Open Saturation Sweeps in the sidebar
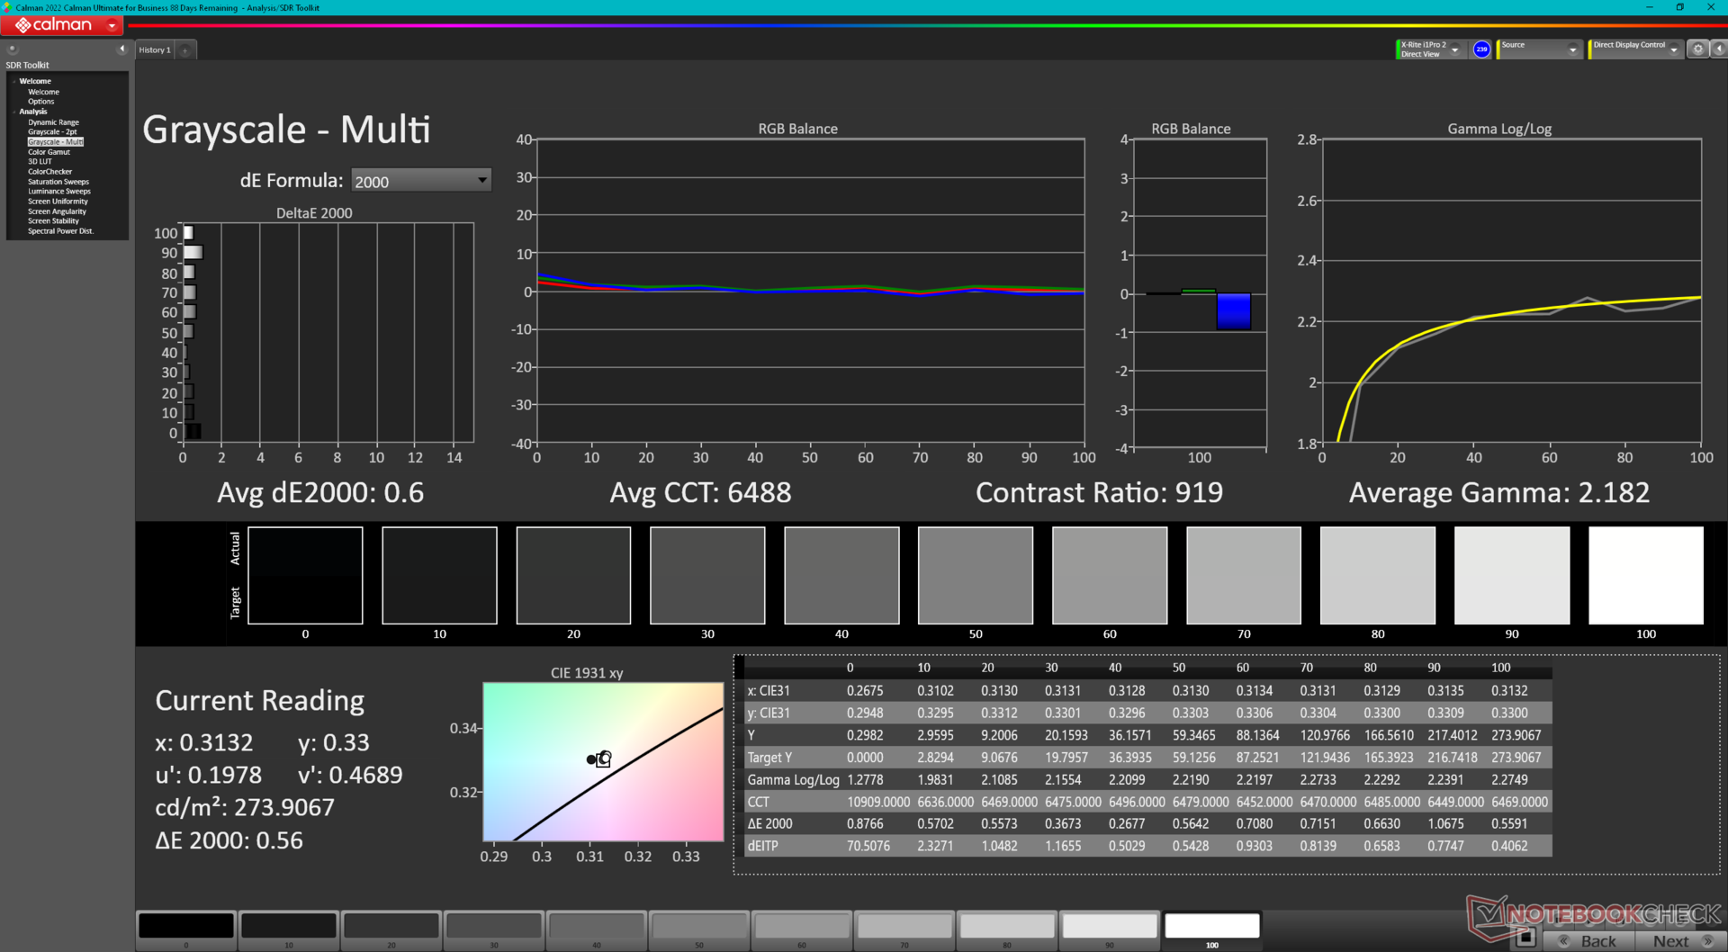The width and height of the screenshot is (1728, 952). (x=58, y=182)
